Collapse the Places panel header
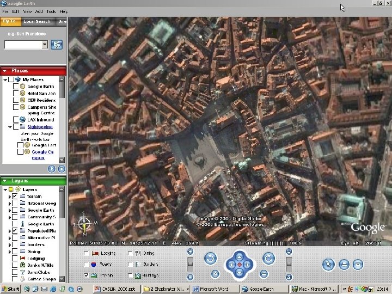The width and height of the screenshot is (392, 294). [5, 71]
